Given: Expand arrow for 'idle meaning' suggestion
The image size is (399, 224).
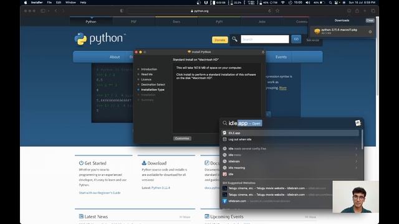Looking at the screenshot, I should tap(356, 167).
